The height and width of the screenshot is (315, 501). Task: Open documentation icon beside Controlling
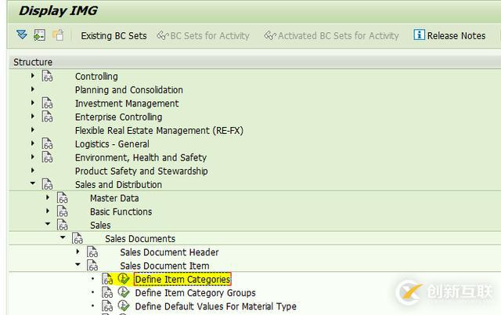tap(48, 77)
